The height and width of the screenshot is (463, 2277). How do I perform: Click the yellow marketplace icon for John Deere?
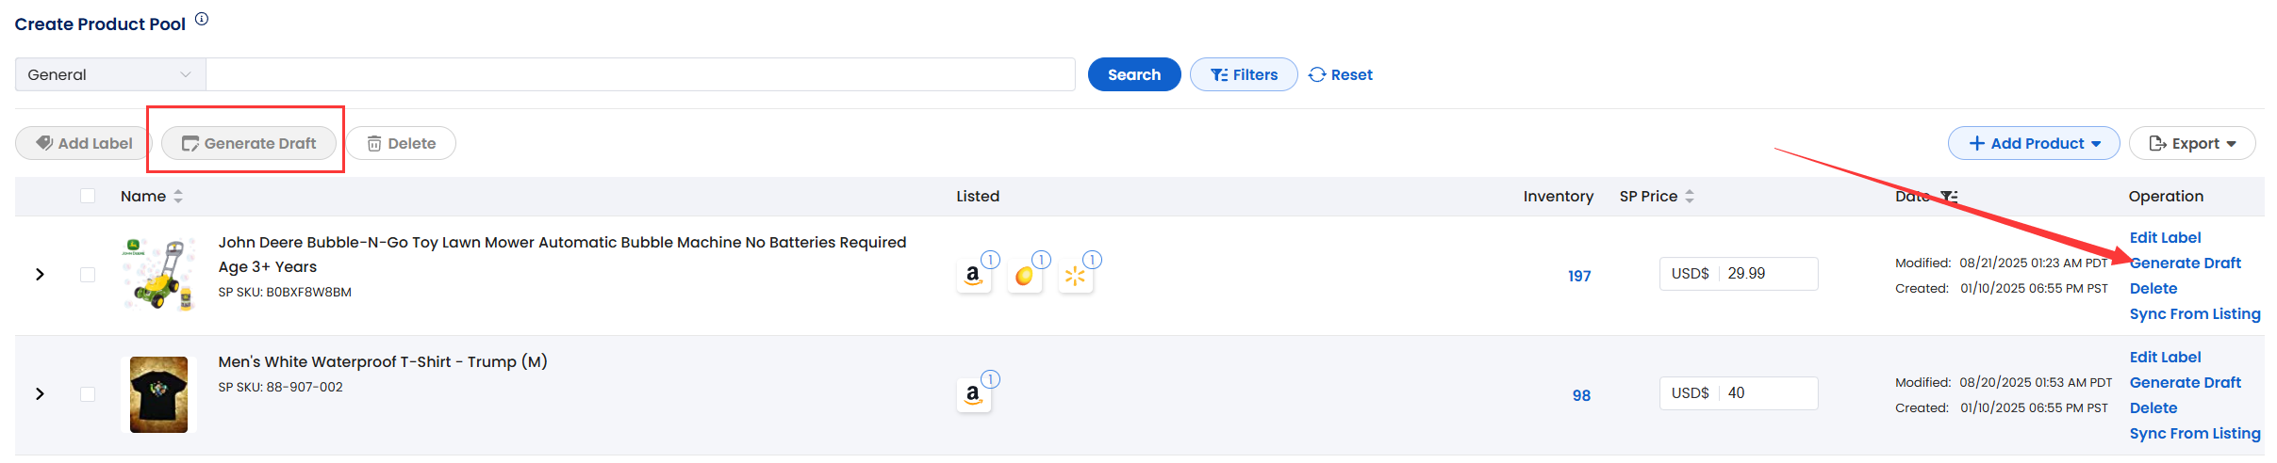coord(1025,276)
